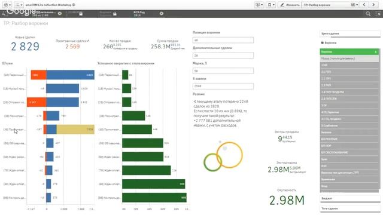Open the Теги сделок filter pane
Image resolution: width=383 pixels, height=215 pixels.
tap(350, 208)
